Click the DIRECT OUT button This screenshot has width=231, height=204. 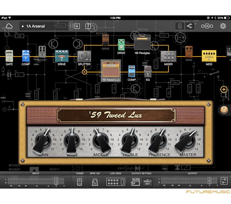click(x=147, y=182)
